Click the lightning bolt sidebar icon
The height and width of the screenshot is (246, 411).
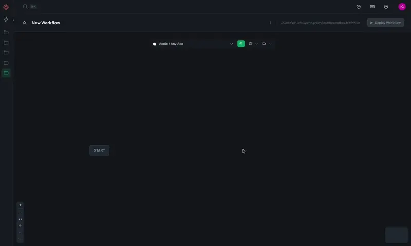6,20
